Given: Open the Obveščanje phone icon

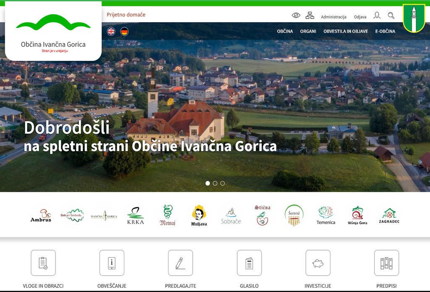Looking at the screenshot, I should click(x=112, y=263).
